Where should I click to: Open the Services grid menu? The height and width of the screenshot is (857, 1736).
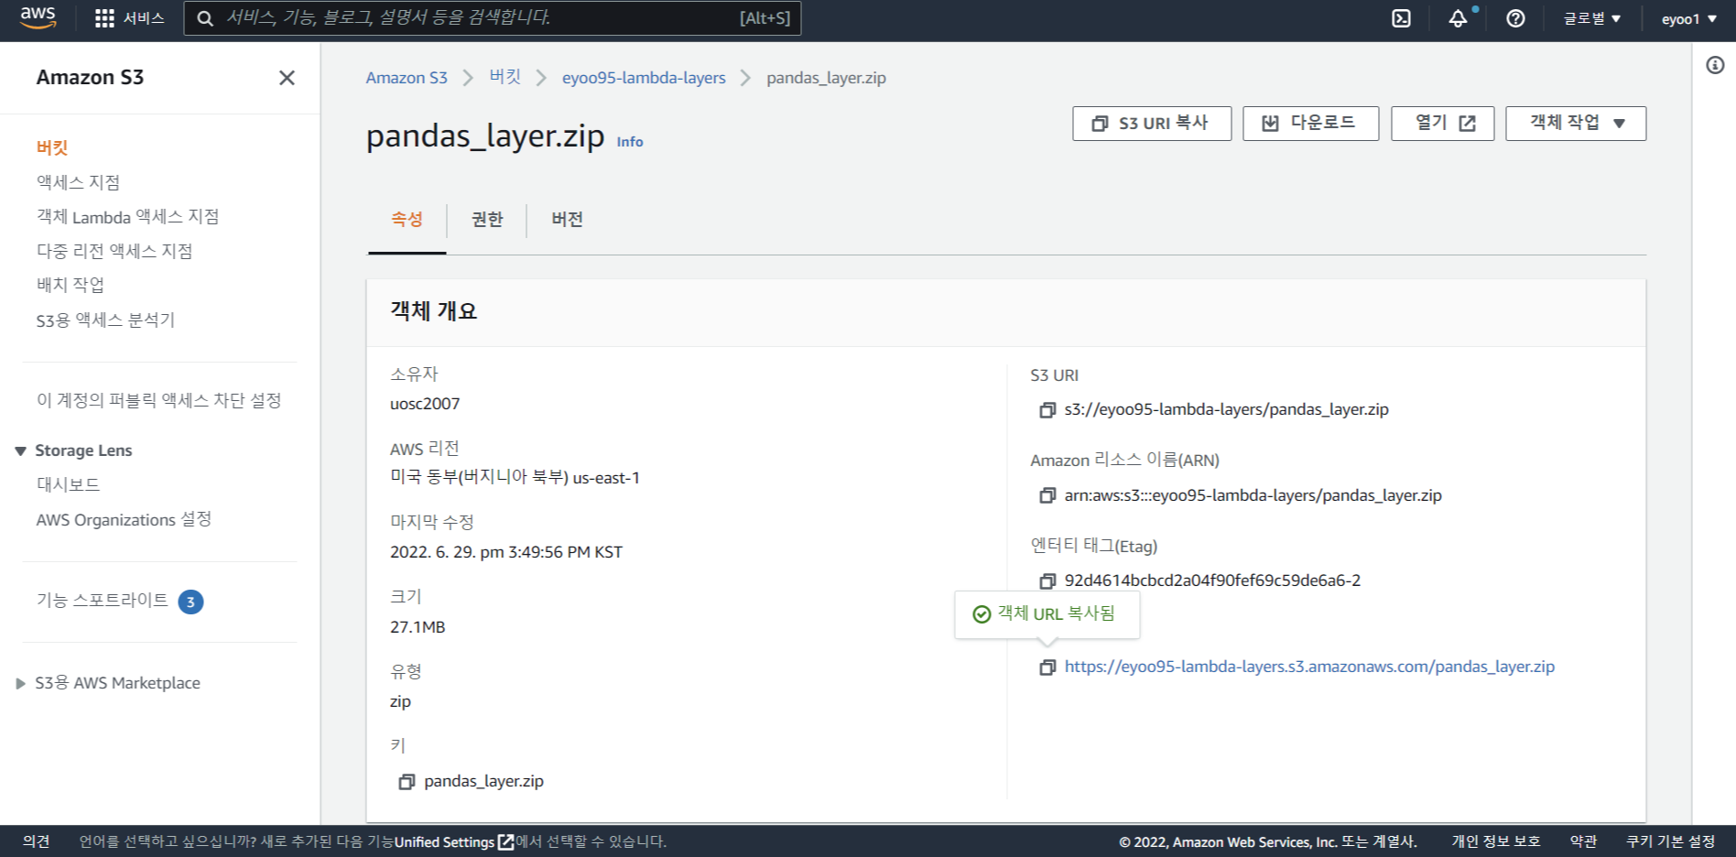click(129, 18)
